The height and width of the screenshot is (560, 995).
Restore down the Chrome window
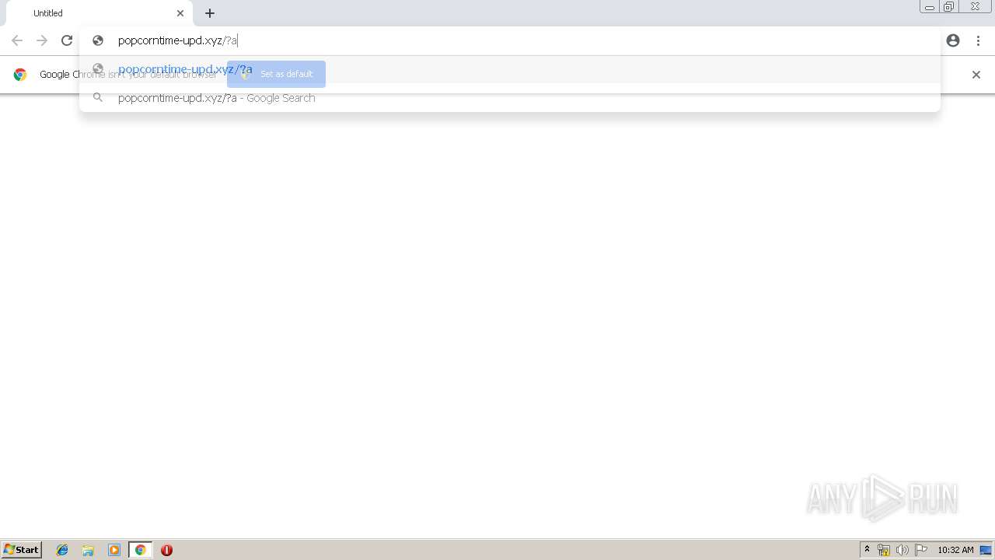(x=949, y=7)
